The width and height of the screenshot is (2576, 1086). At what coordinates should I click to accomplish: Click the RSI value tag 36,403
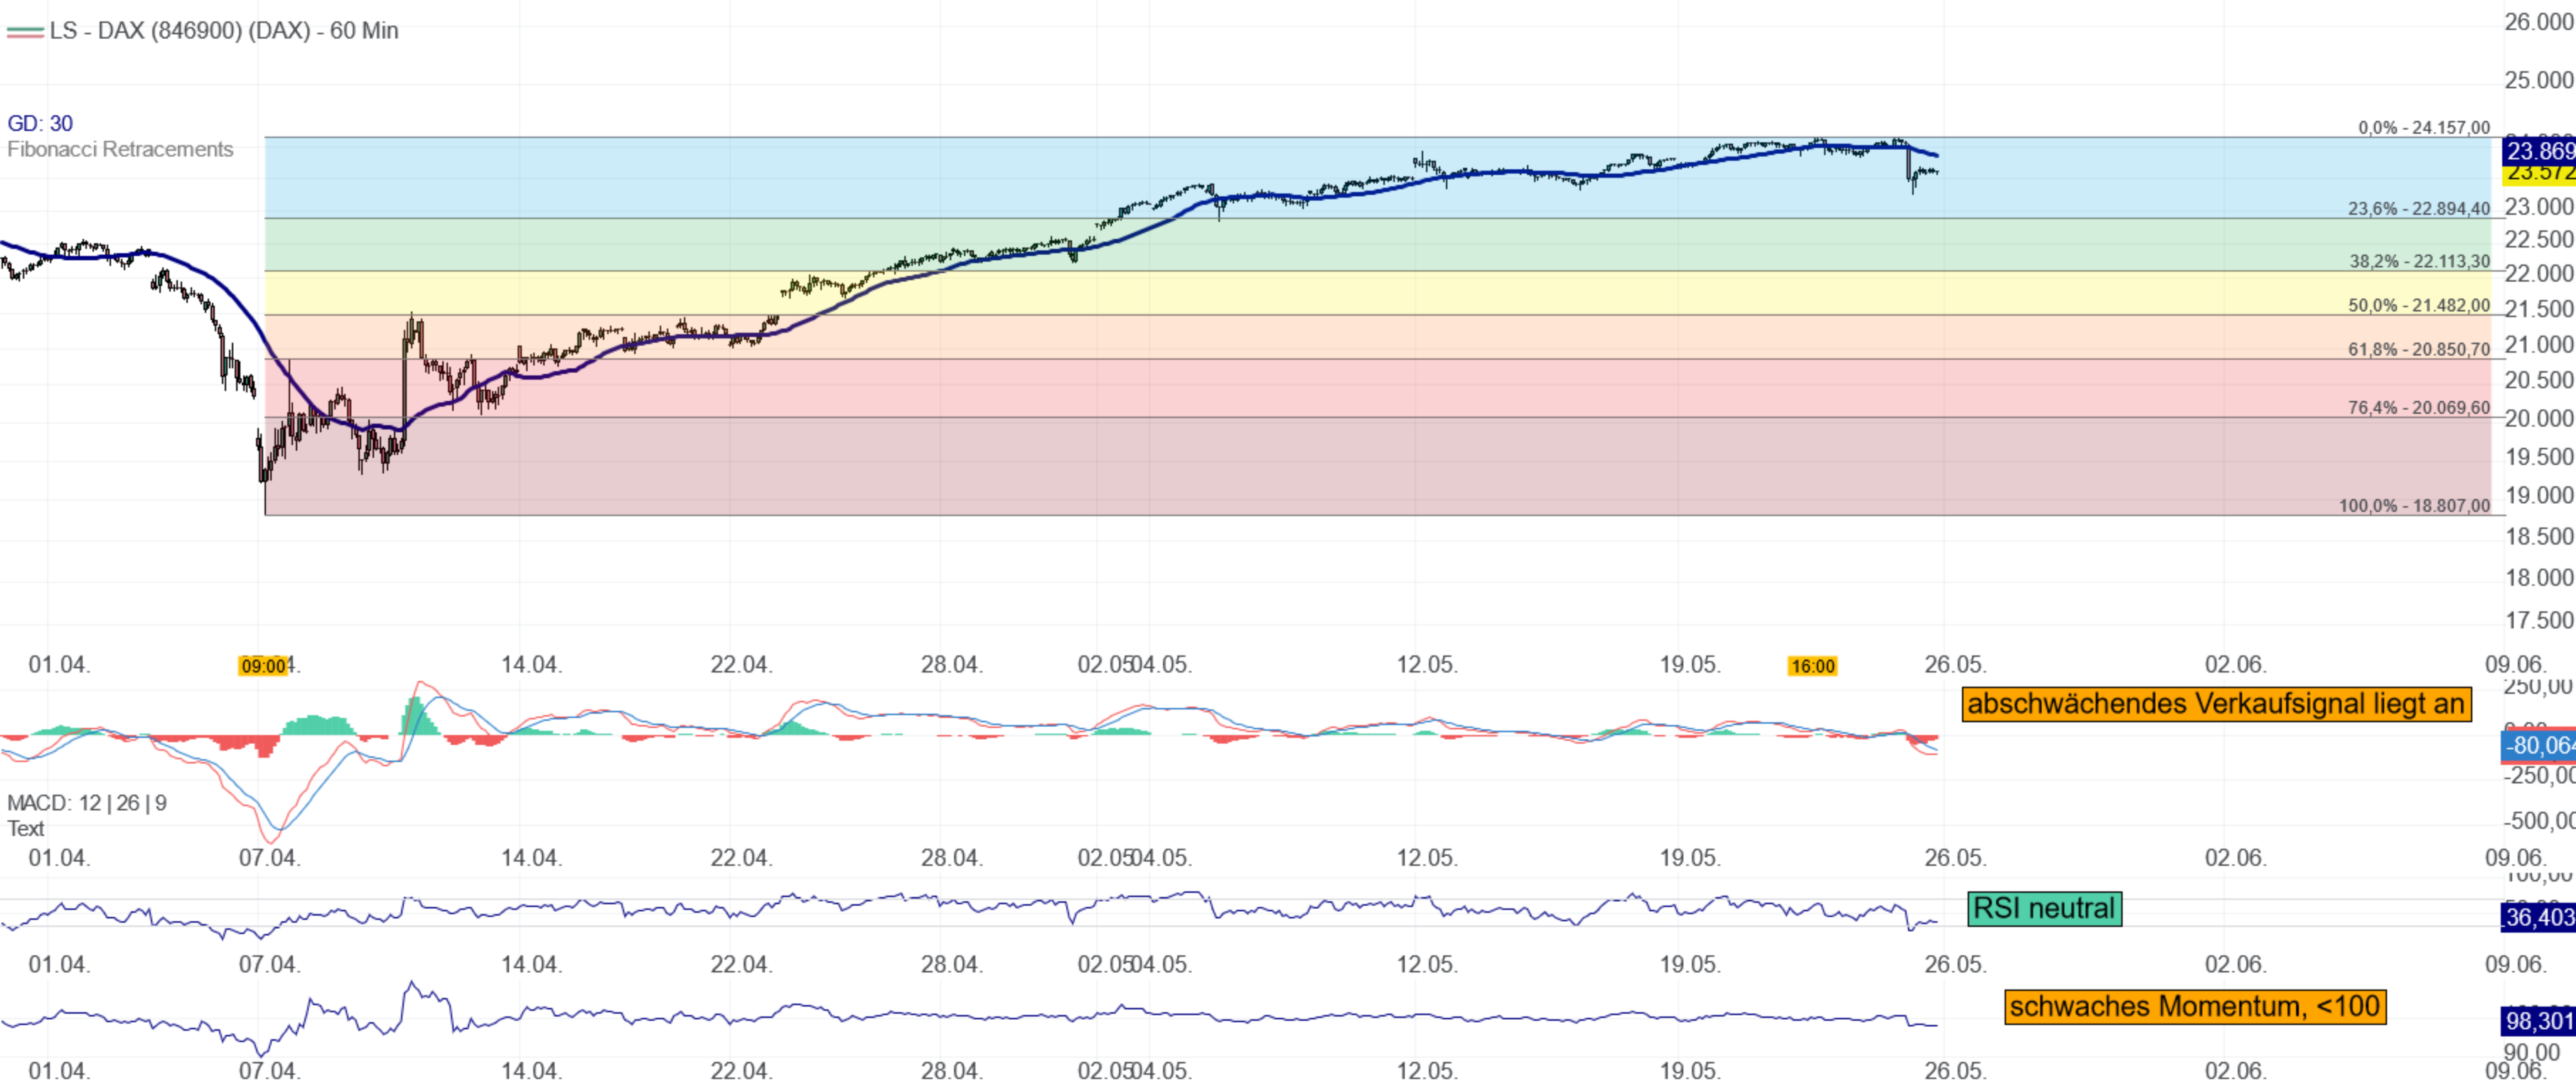coord(2538,917)
